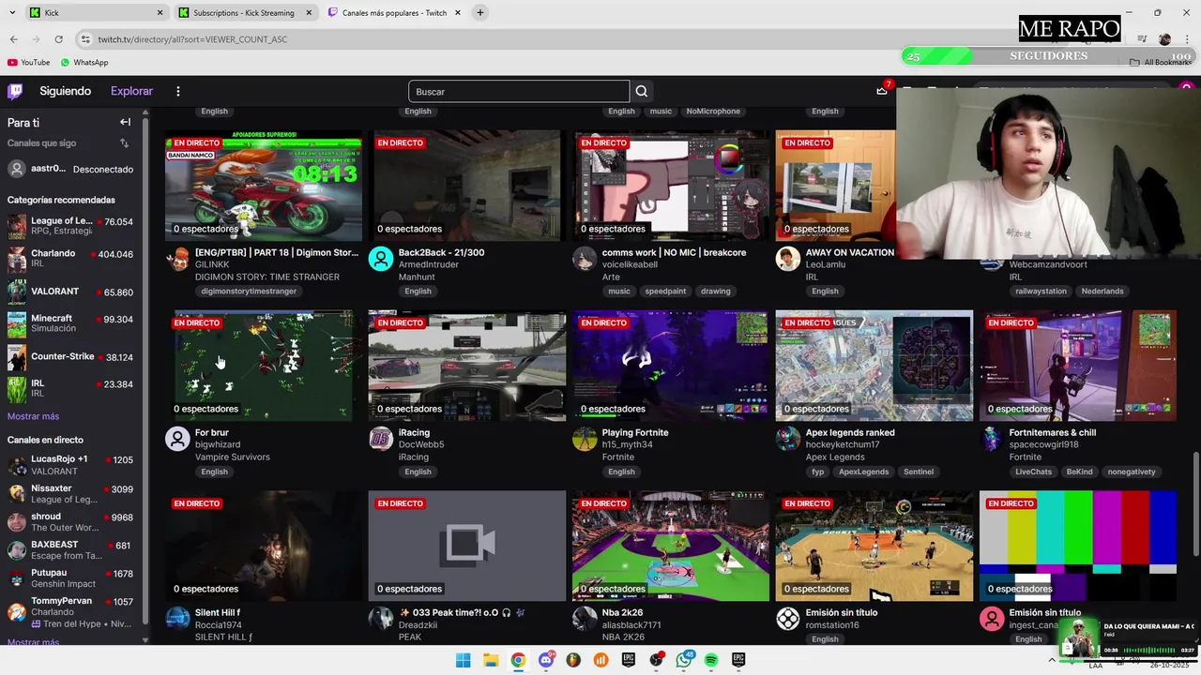1201x675 pixels.
Task: Open WhatsApp bookmark
Action: click(84, 62)
